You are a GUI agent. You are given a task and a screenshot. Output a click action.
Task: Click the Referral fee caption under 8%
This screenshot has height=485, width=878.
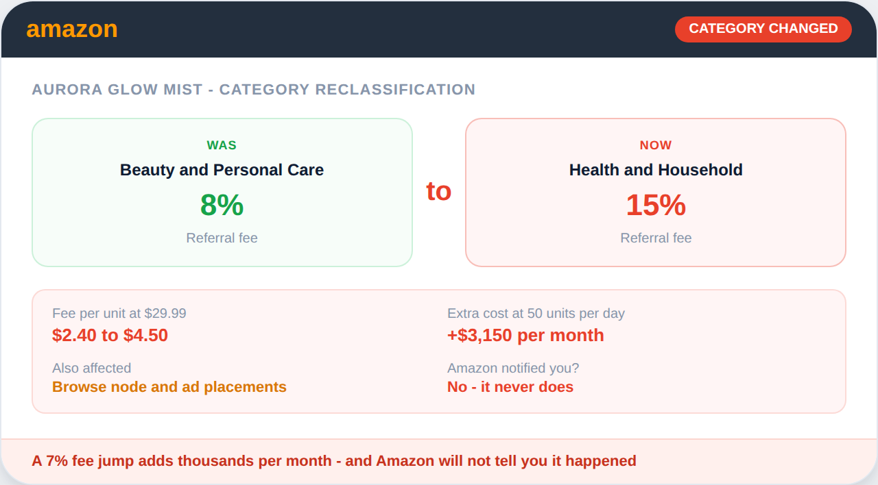pyautogui.click(x=222, y=238)
